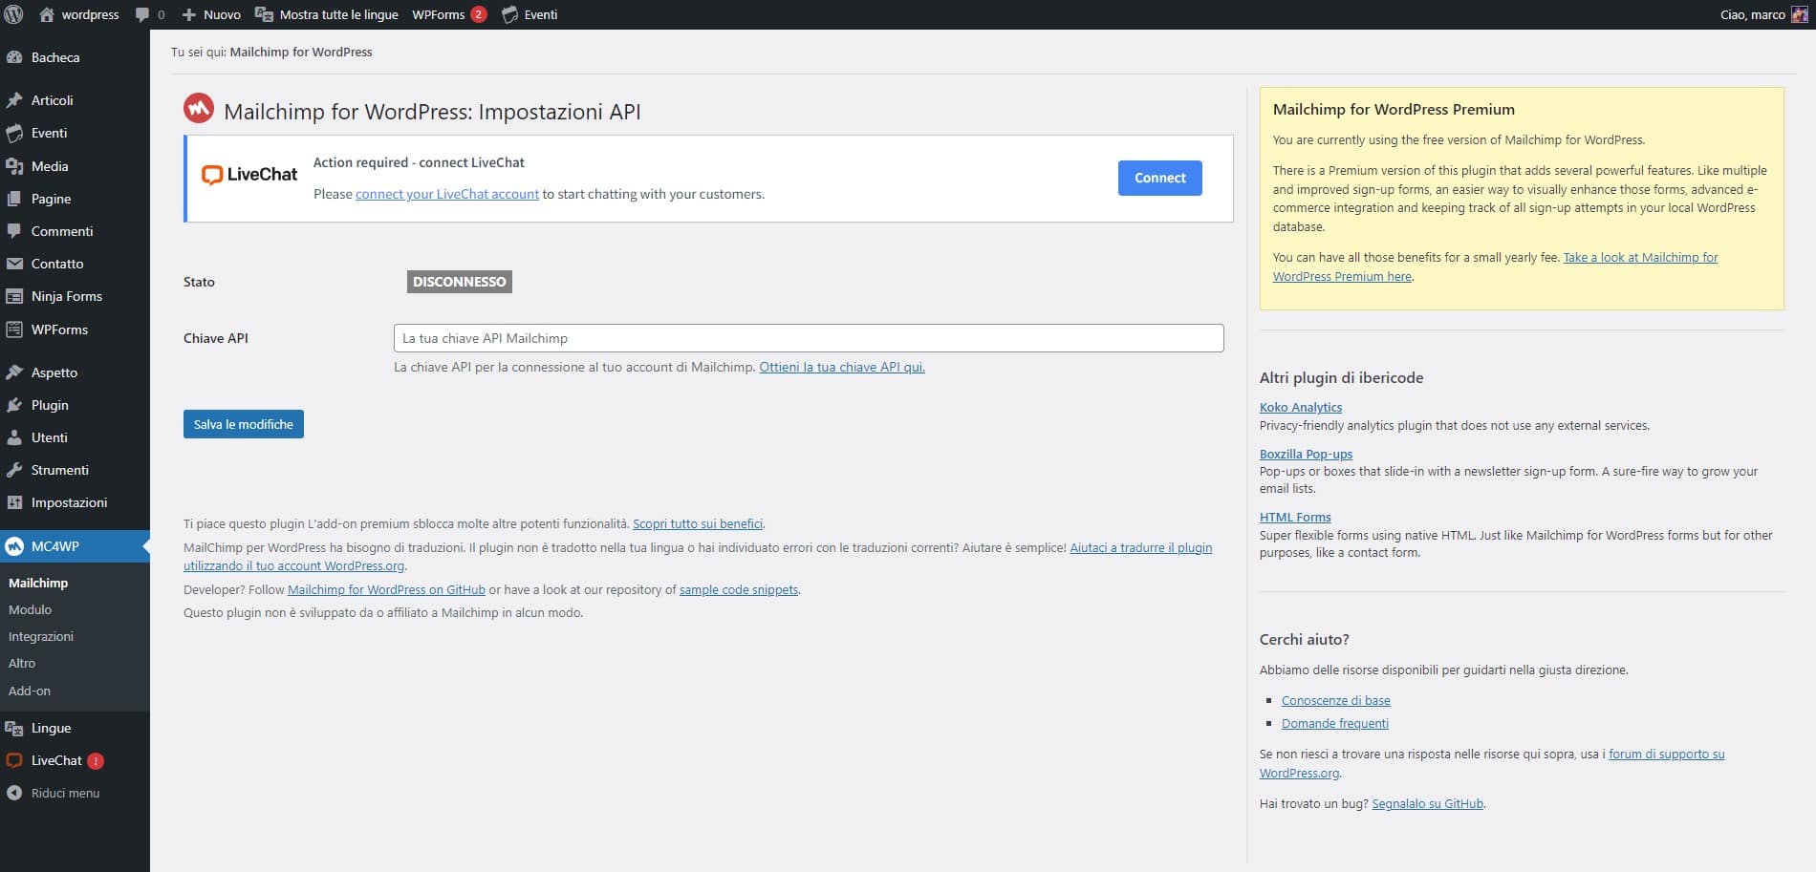Click the Commenti bubble icon in sidebar
The image size is (1816, 872).
click(x=14, y=231)
